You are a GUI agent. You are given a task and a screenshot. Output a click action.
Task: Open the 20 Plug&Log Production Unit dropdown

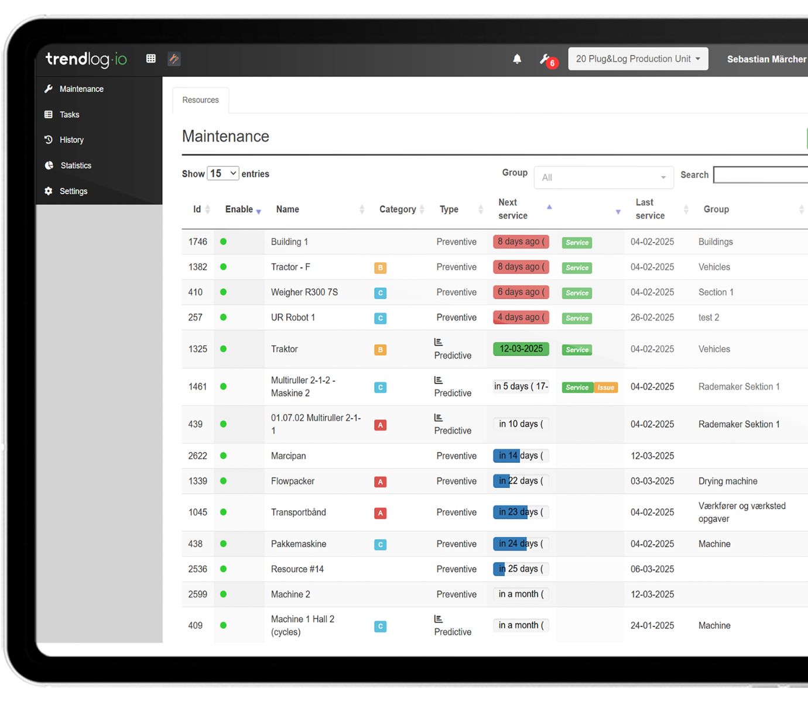coord(638,58)
